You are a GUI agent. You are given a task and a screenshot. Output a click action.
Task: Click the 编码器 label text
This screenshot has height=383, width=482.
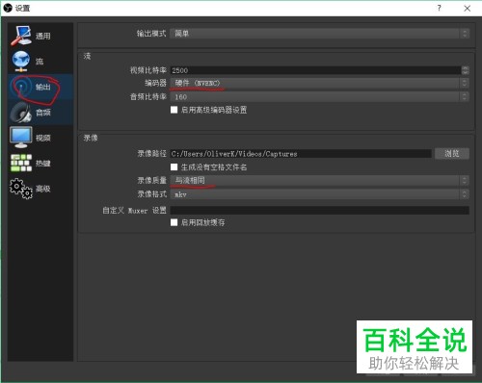155,83
